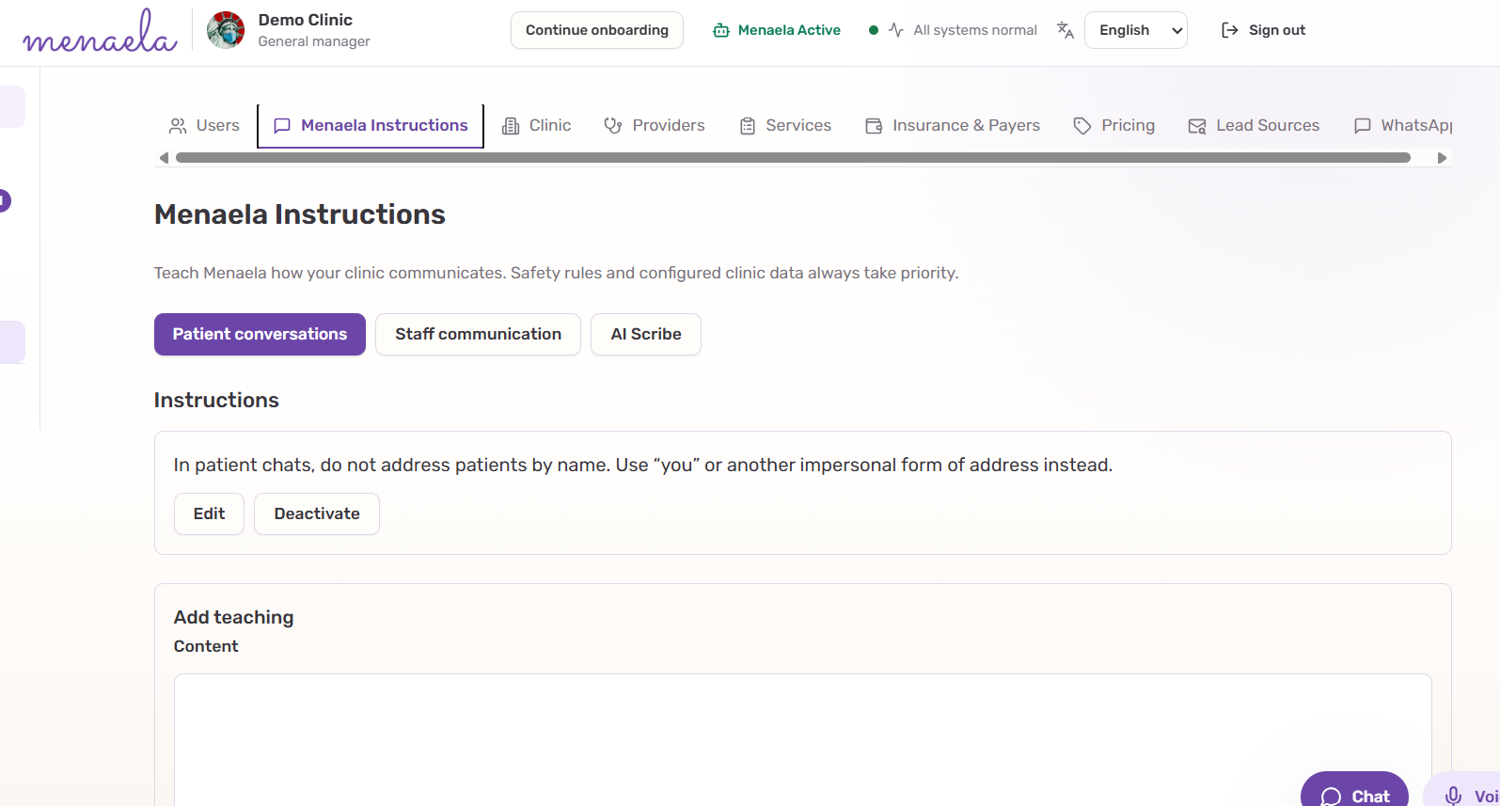Click the Insurance & Payers wallet icon
Image resolution: width=1500 pixels, height=806 pixels.
[874, 126]
